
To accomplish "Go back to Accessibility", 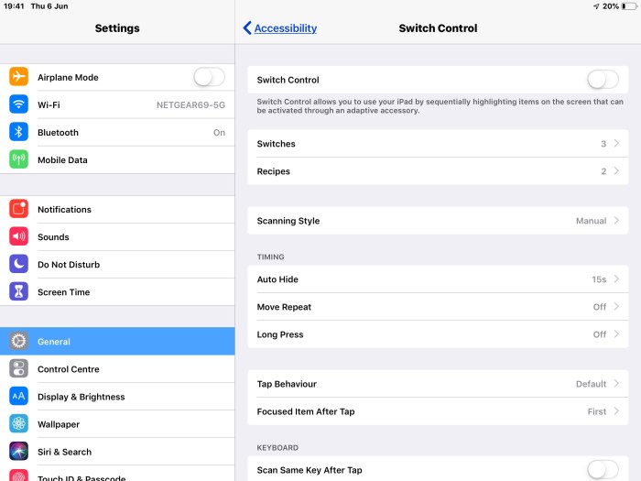I will [280, 28].
